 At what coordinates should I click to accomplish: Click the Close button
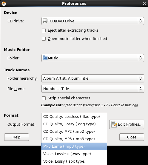132,137
